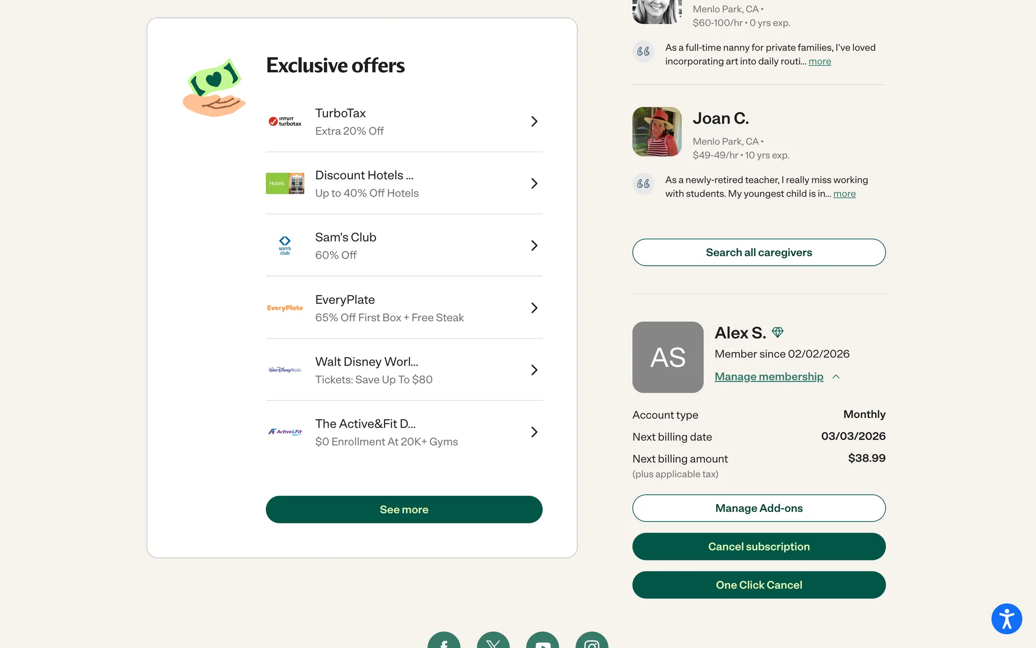Open the accessibility widget icon
The width and height of the screenshot is (1036, 648).
1006,618
